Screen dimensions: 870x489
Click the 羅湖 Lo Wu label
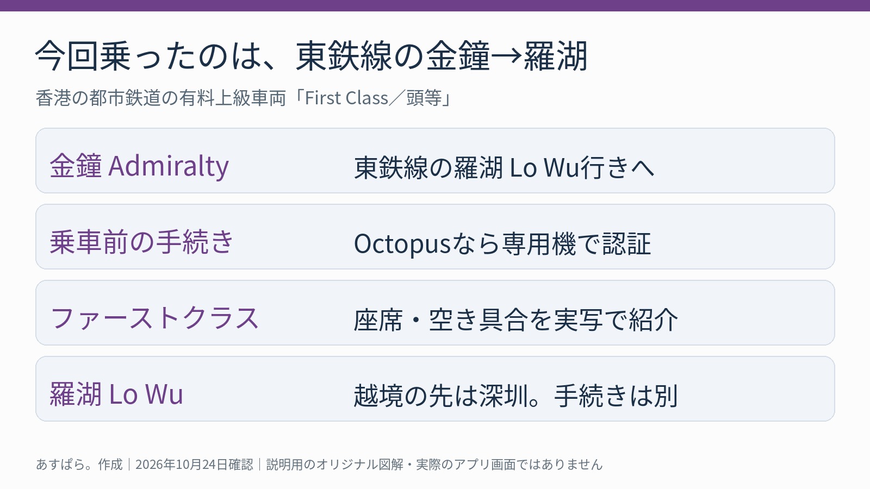[116, 394]
